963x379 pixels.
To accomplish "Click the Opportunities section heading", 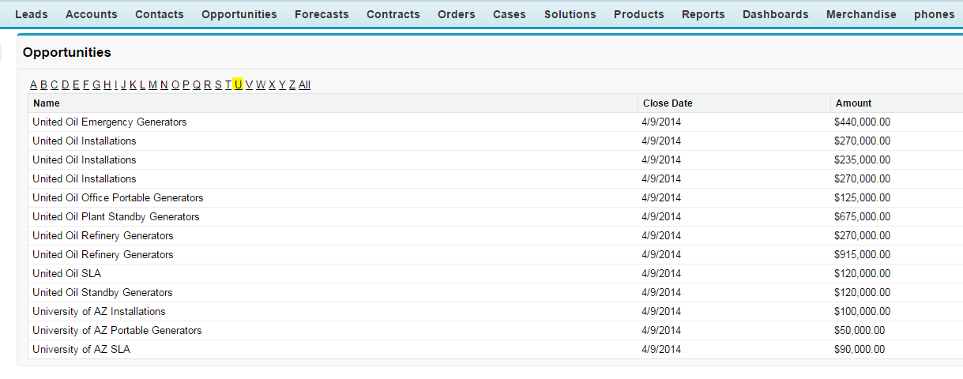I will pos(67,53).
